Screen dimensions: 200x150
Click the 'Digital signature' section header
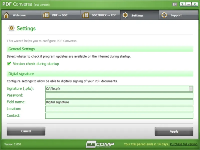point(100,74)
